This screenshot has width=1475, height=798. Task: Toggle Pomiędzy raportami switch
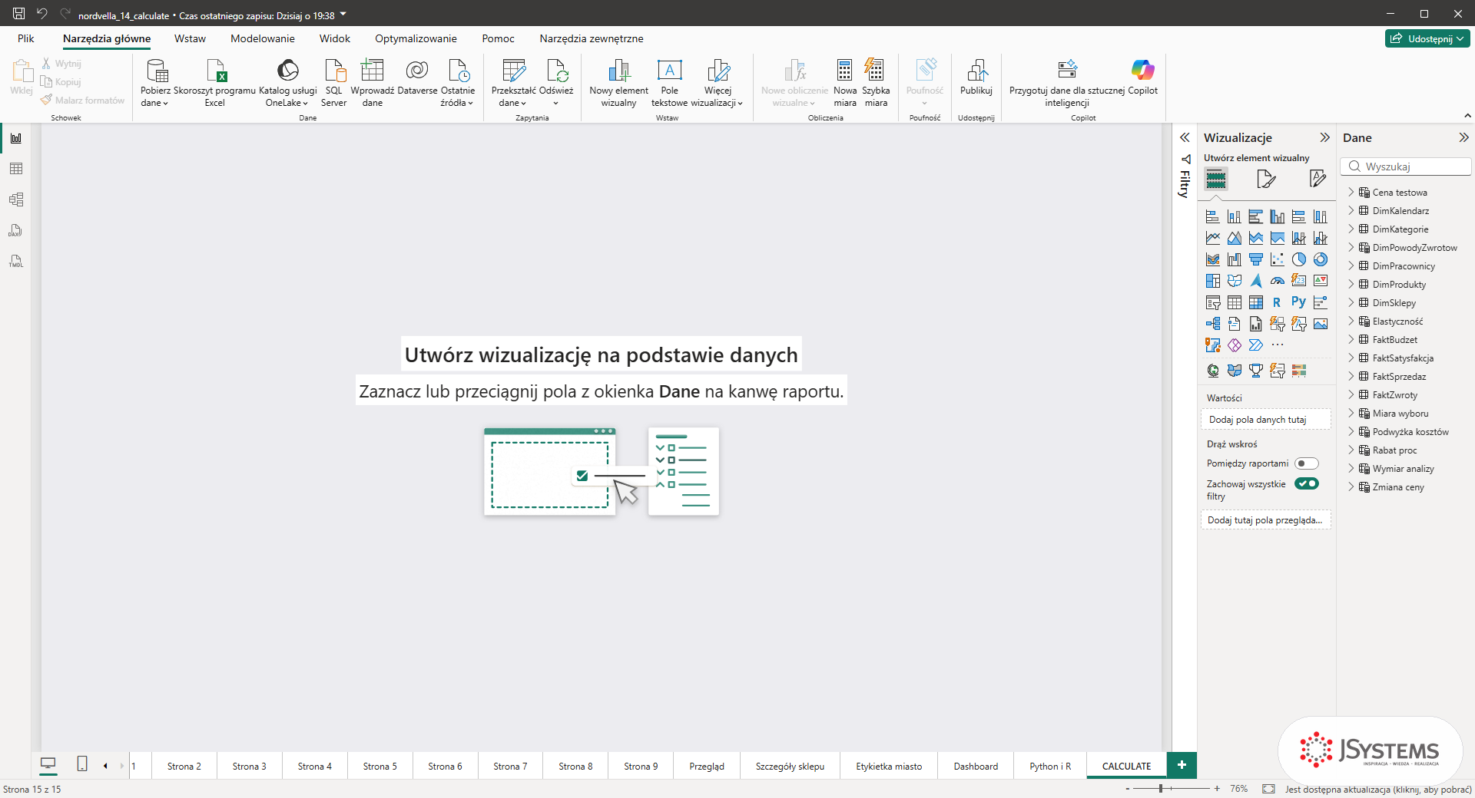[x=1307, y=463]
